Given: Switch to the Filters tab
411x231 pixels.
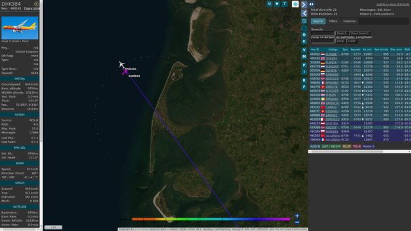Looking at the screenshot, I should coord(333,21).
